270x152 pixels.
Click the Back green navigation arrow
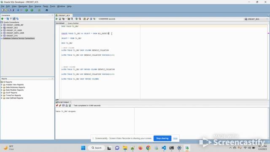(x=26, y=10)
